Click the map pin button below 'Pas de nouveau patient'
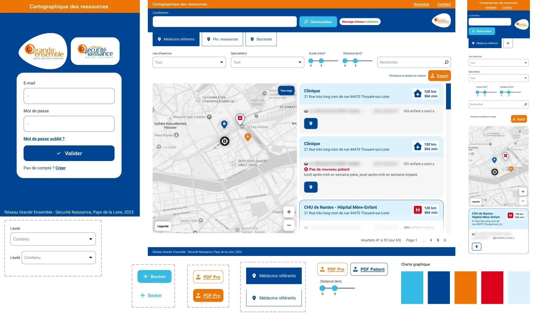 [x=311, y=187]
